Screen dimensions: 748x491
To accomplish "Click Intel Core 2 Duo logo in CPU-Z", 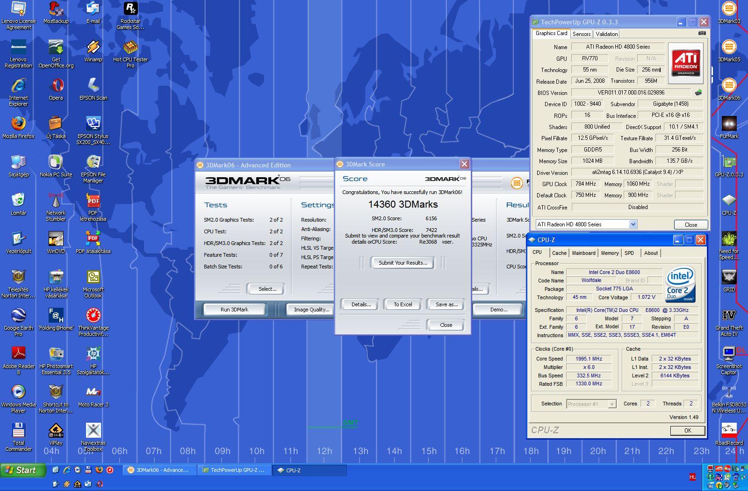I will pos(680,284).
